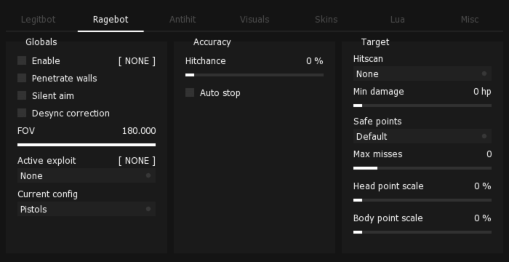Open the Antihit tab
Screen dimensions: 509x262
[183, 20]
